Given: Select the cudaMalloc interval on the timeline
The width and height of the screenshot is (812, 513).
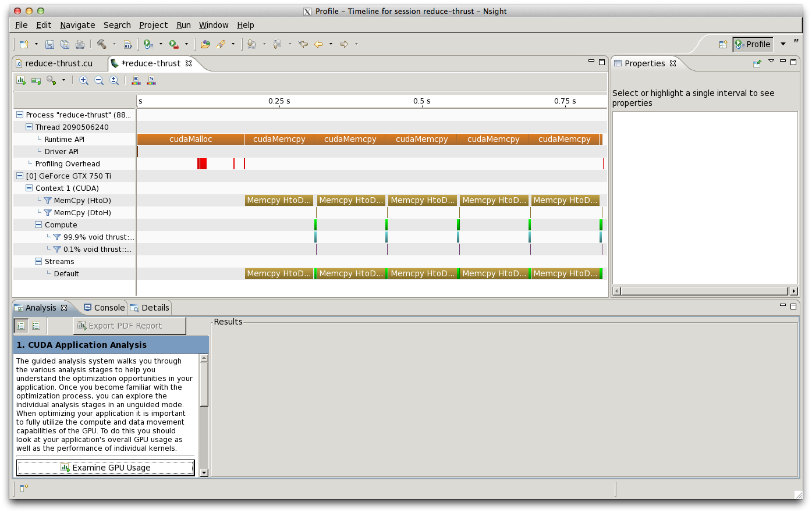Looking at the screenshot, I should [190, 140].
